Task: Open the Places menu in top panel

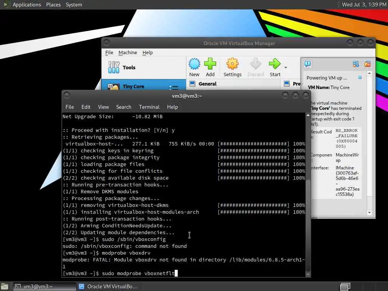Action: click(x=53, y=5)
